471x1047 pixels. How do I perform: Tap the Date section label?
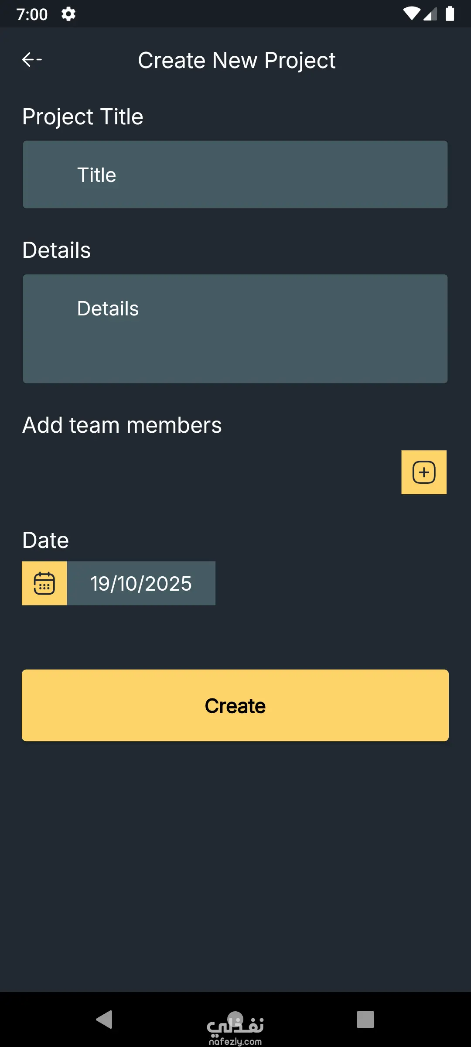point(46,540)
